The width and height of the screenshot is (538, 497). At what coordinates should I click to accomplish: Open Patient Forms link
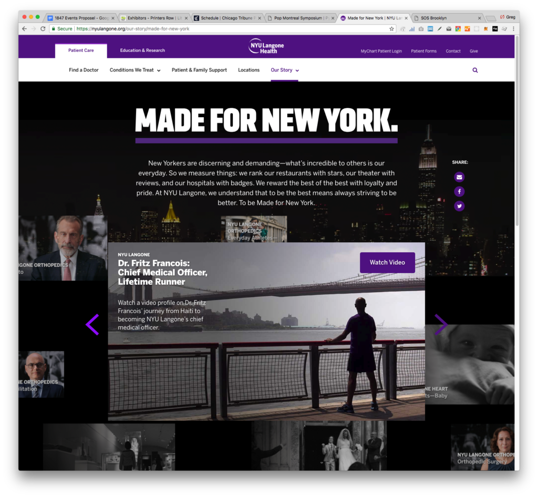pos(424,51)
